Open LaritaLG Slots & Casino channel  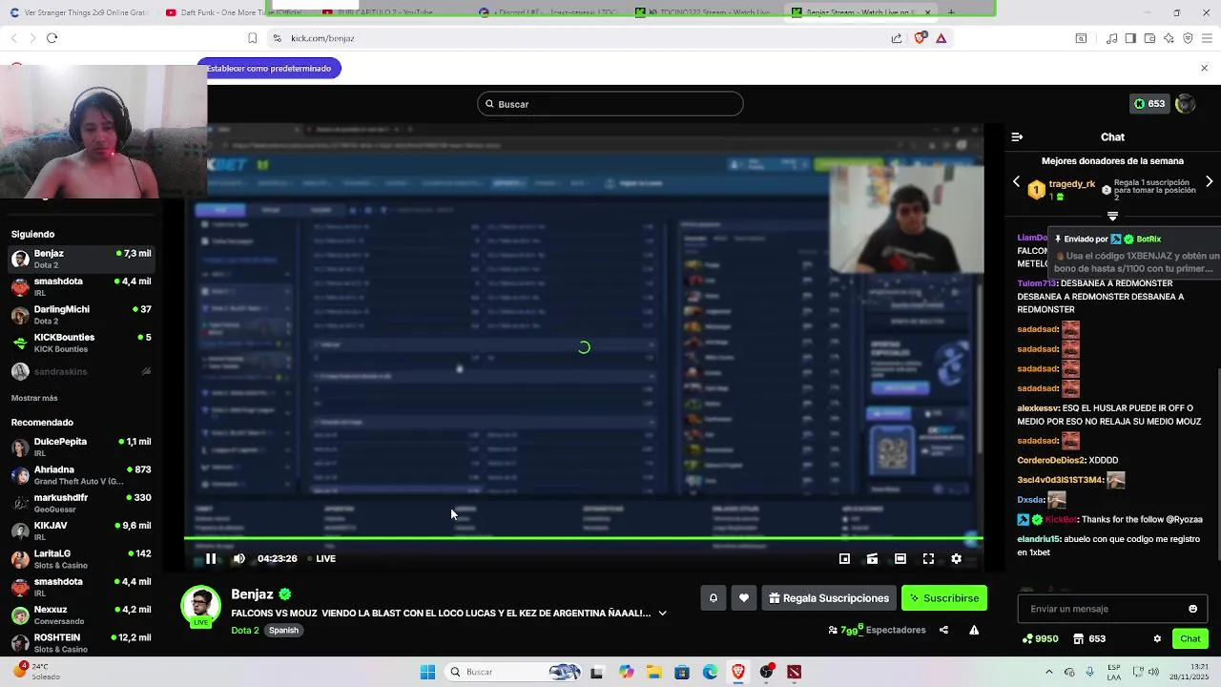tap(81, 559)
